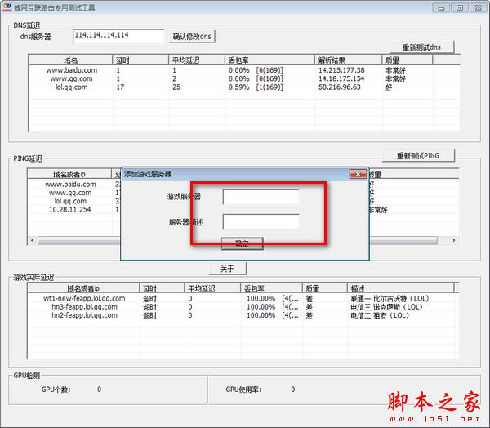Sort the DNS table by 域名 column header

(70, 60)
